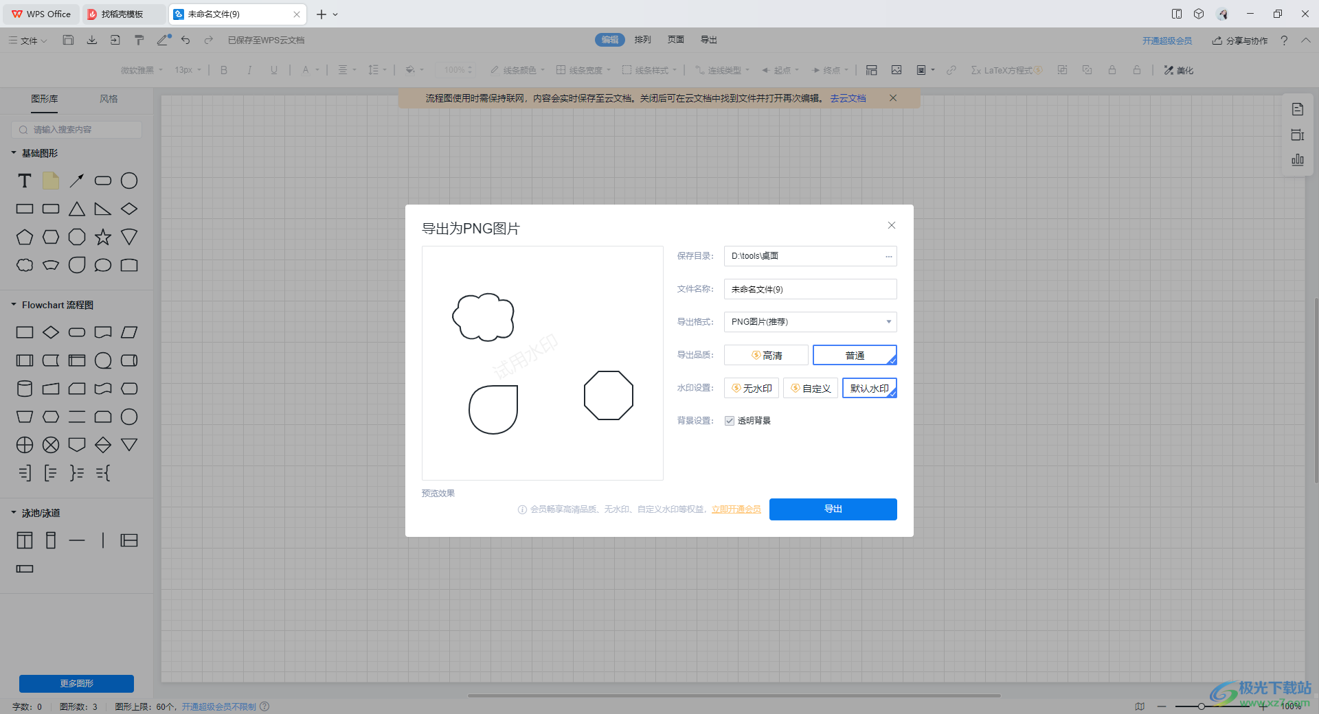Pick the arrow line shape

click(x=77, y=181)
